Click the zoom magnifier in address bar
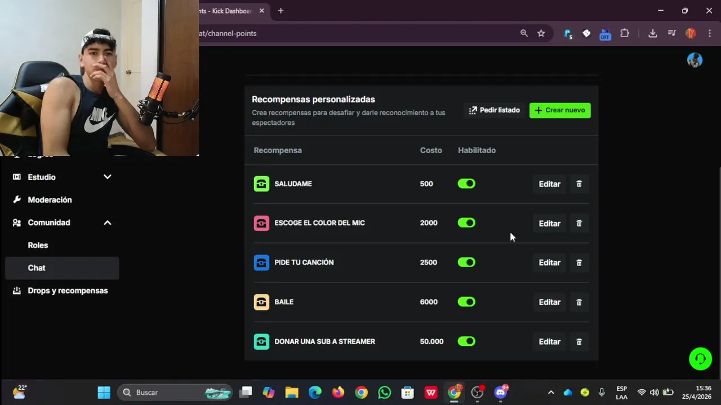This screenshot has height=405, width=721. click(x=524, y=33)
